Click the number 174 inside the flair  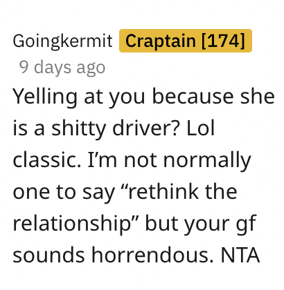[x=223, y=41]
